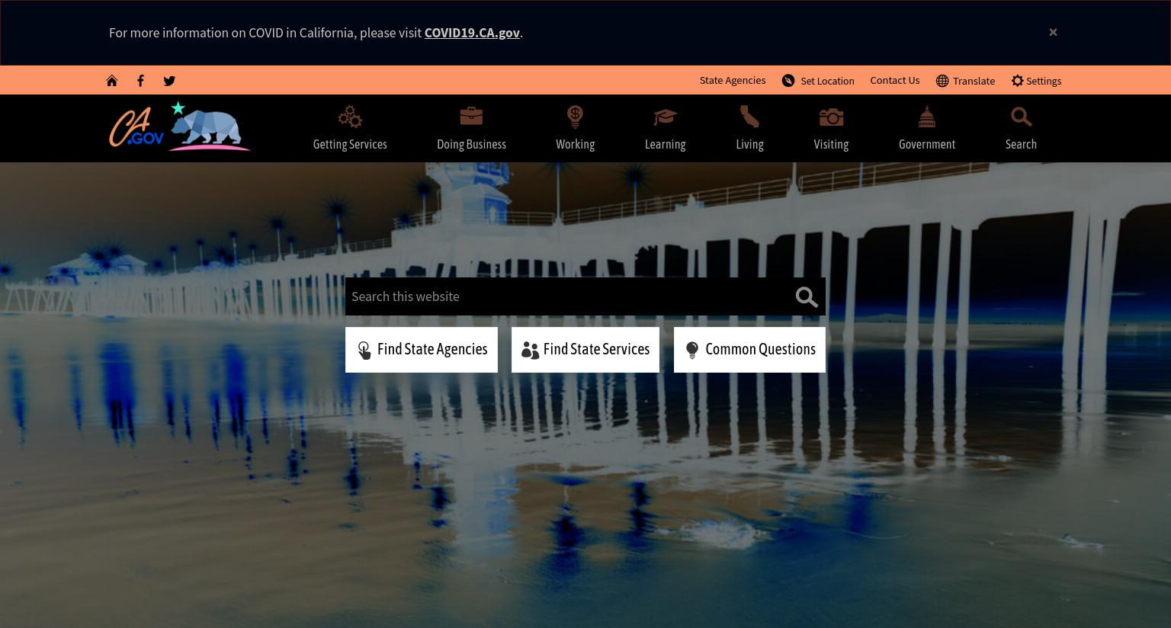1171x628 pixels.
Task: Open the Visiting menu label
Action: click(831, 144)
